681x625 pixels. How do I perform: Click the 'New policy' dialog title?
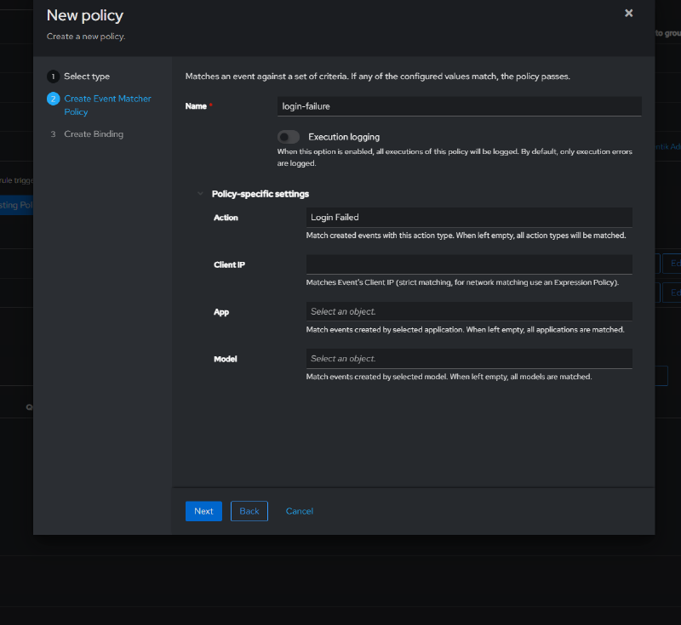[85, 15]
